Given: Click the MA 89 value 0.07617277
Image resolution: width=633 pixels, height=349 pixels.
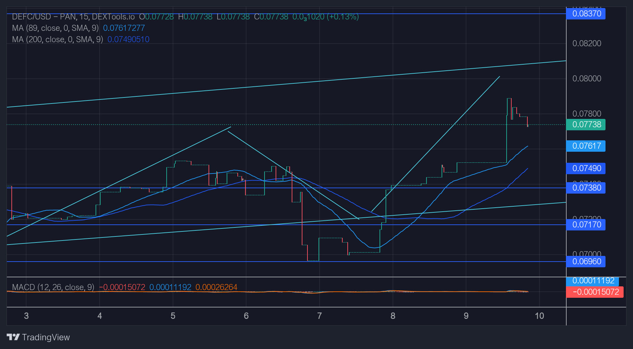Looking at the screenshot, I should [x=124, y=28].
